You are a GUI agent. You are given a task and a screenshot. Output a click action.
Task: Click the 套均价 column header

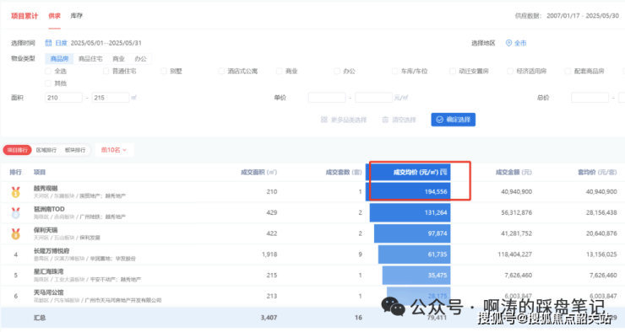click(597, 172)
